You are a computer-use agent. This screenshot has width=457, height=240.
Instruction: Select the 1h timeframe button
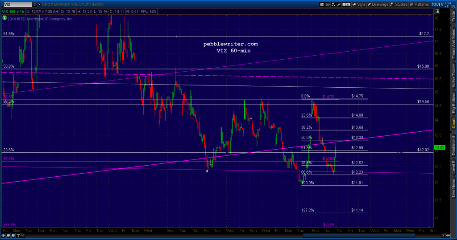346,4
